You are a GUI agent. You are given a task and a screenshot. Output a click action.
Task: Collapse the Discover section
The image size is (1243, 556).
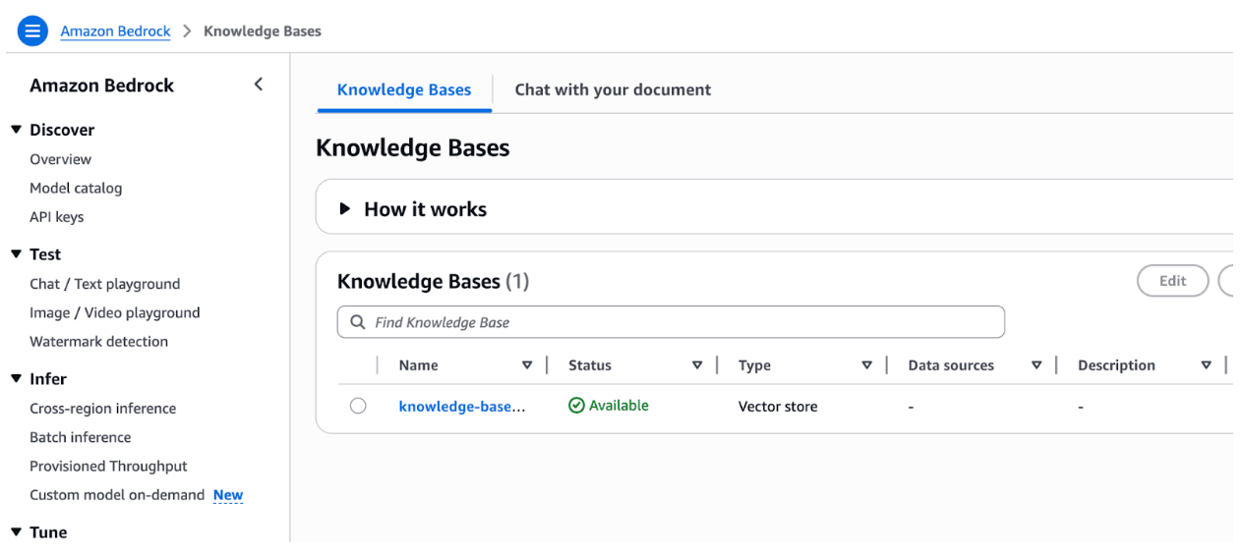tap(16, 130)
